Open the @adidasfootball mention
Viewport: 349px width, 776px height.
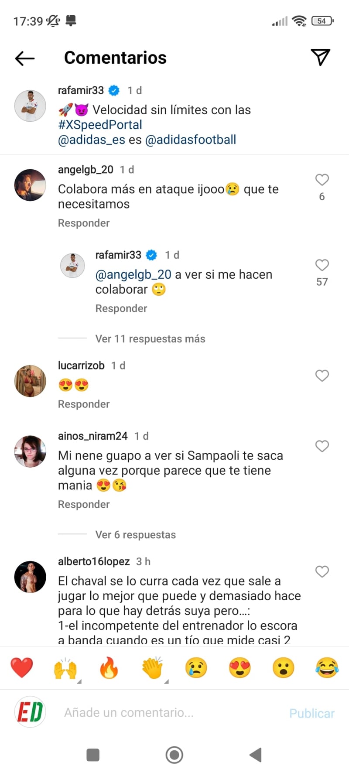pyautogui.click(x=190, y=140)
